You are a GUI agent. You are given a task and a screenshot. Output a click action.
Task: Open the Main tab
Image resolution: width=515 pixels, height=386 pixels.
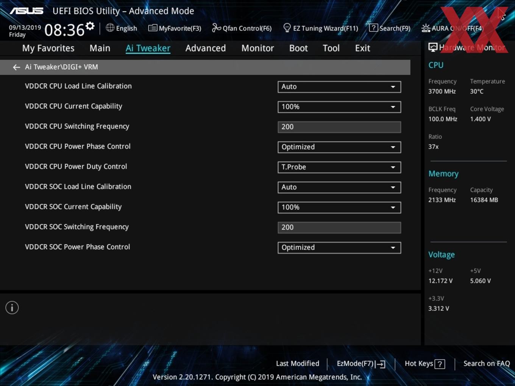pyautogui.click(x=100, y=48)
